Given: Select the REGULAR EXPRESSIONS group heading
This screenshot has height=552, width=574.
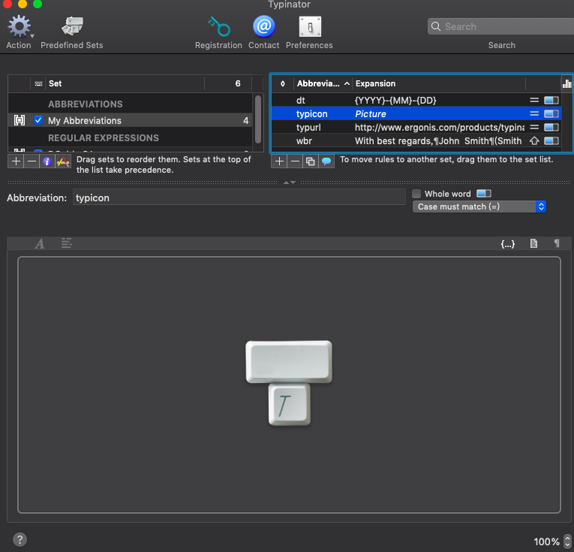Looking at the screenshot, I should click(104, 137).
